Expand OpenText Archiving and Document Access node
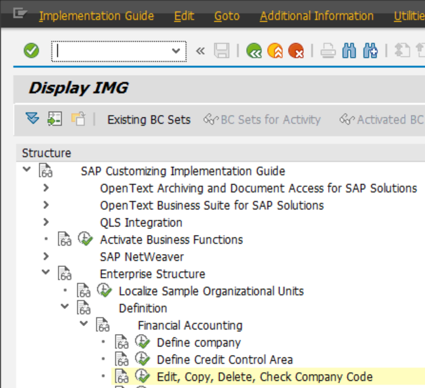 coord(46,188)
